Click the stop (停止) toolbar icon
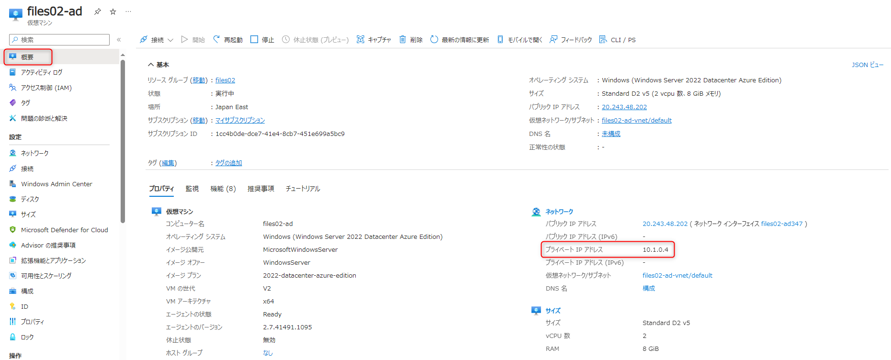The image size is (891, 360). click(x=254, y=39)
